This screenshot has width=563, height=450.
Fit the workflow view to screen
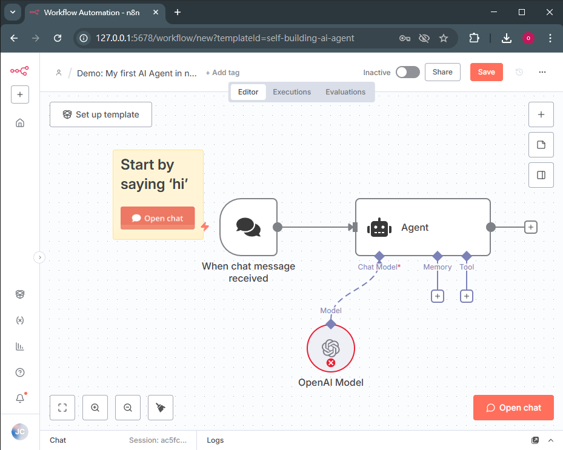click(x=62, y=408)
